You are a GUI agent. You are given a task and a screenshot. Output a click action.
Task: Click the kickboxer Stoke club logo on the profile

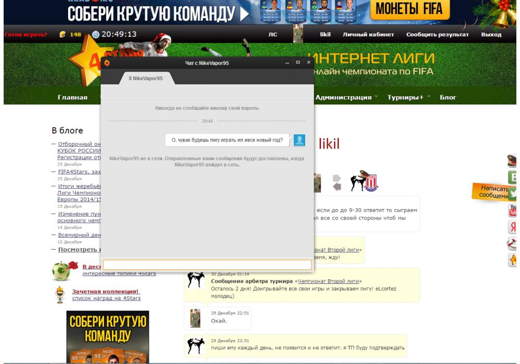click(x=364, y=180)
